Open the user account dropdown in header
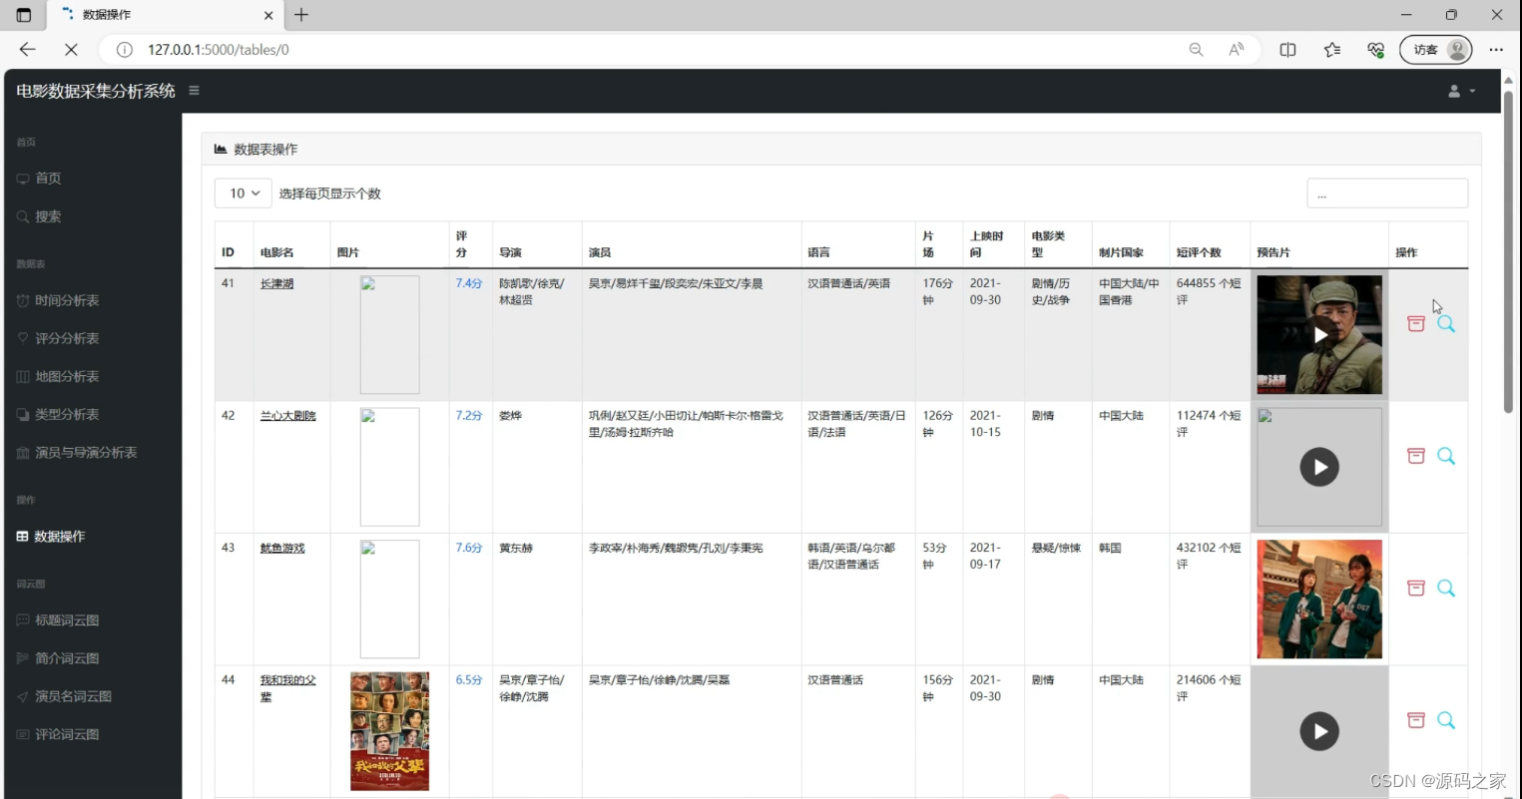The image size is (1522, 799). pyautogui.click(x=1460, y=91)
